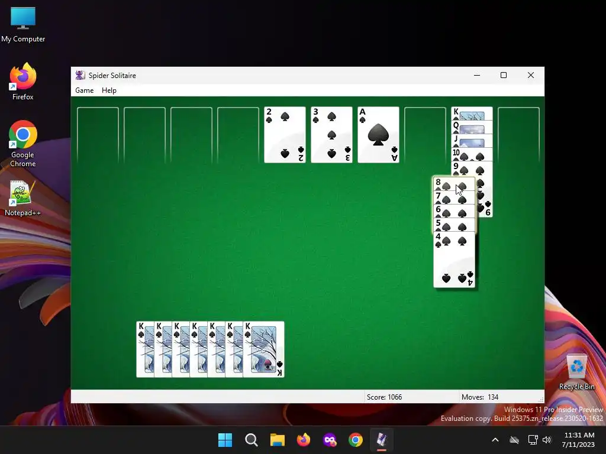
Task: Click the purple mask taskbar icon
Action: coord(330,440)
